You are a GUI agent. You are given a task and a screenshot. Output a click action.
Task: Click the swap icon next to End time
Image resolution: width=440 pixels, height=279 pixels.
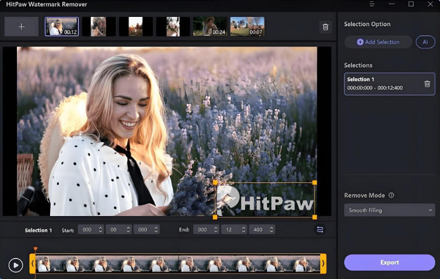[320, 229]
